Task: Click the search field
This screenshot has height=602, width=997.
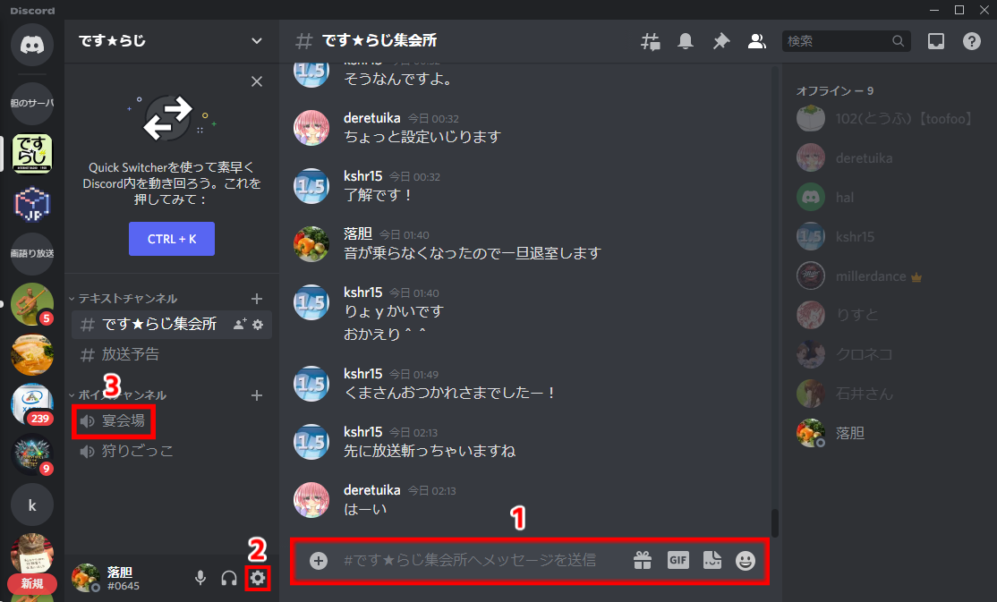Action: click(x=846, y=41)
